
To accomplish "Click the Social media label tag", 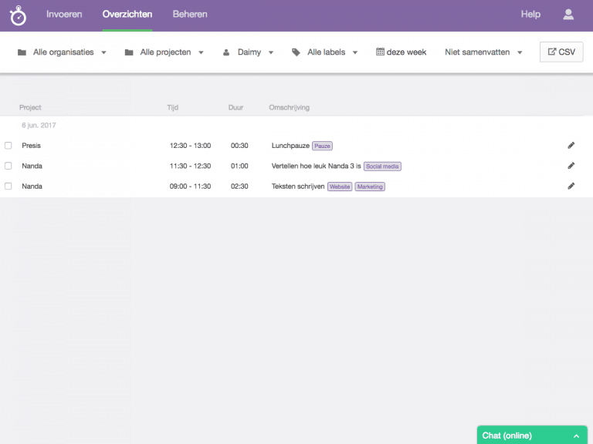I will (x=382, y=166).
